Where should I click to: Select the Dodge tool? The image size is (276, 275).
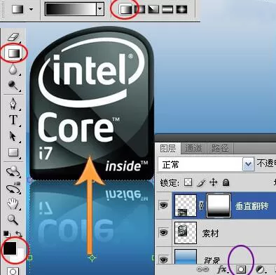click(x=13, y=86)
